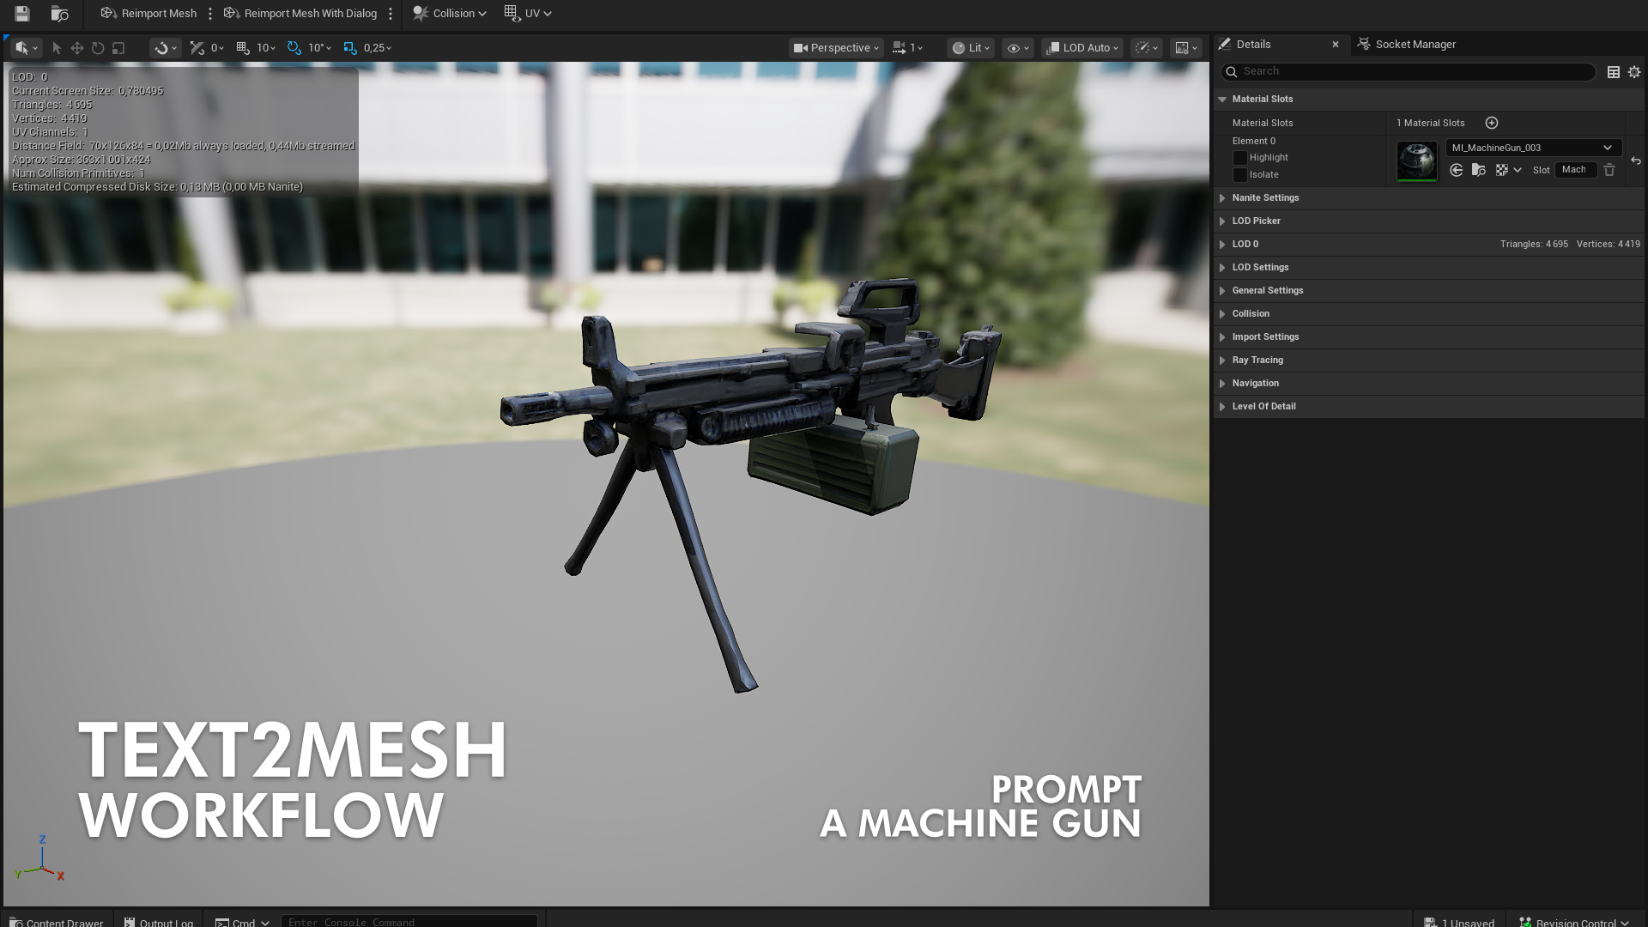
Task: Select the translate move tool icon
Action: tap(77, 48)
